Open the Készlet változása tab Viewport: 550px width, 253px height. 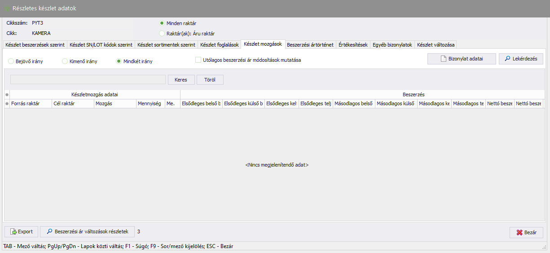[x=436, y=45]
